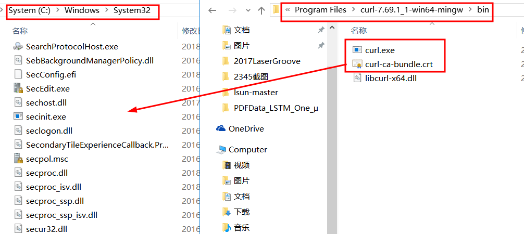
Task: Click the SecEdit.exe icon
Action: coord(18,88)
